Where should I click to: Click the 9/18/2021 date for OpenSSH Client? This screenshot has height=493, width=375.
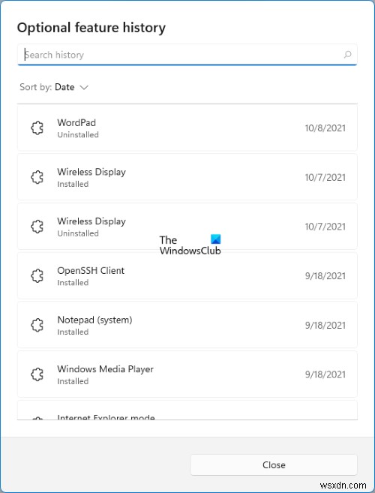[x=325, y=276]
